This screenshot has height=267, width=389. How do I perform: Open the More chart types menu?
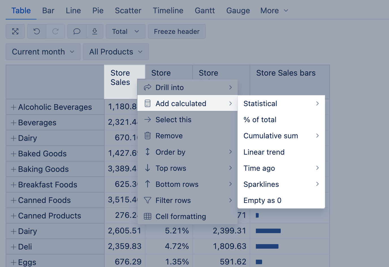(274, 11)
